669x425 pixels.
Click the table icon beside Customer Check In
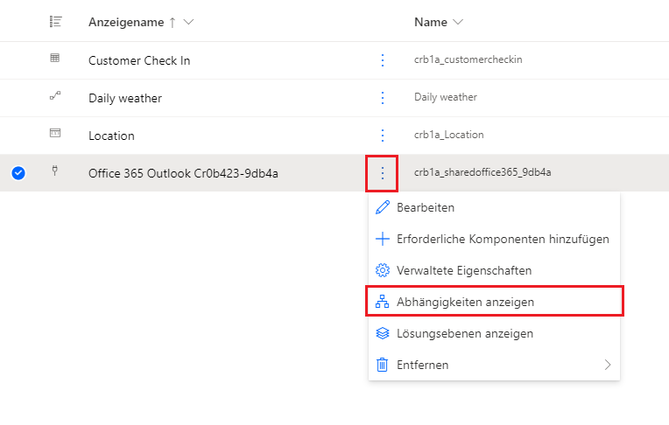[x=55, y=58]
